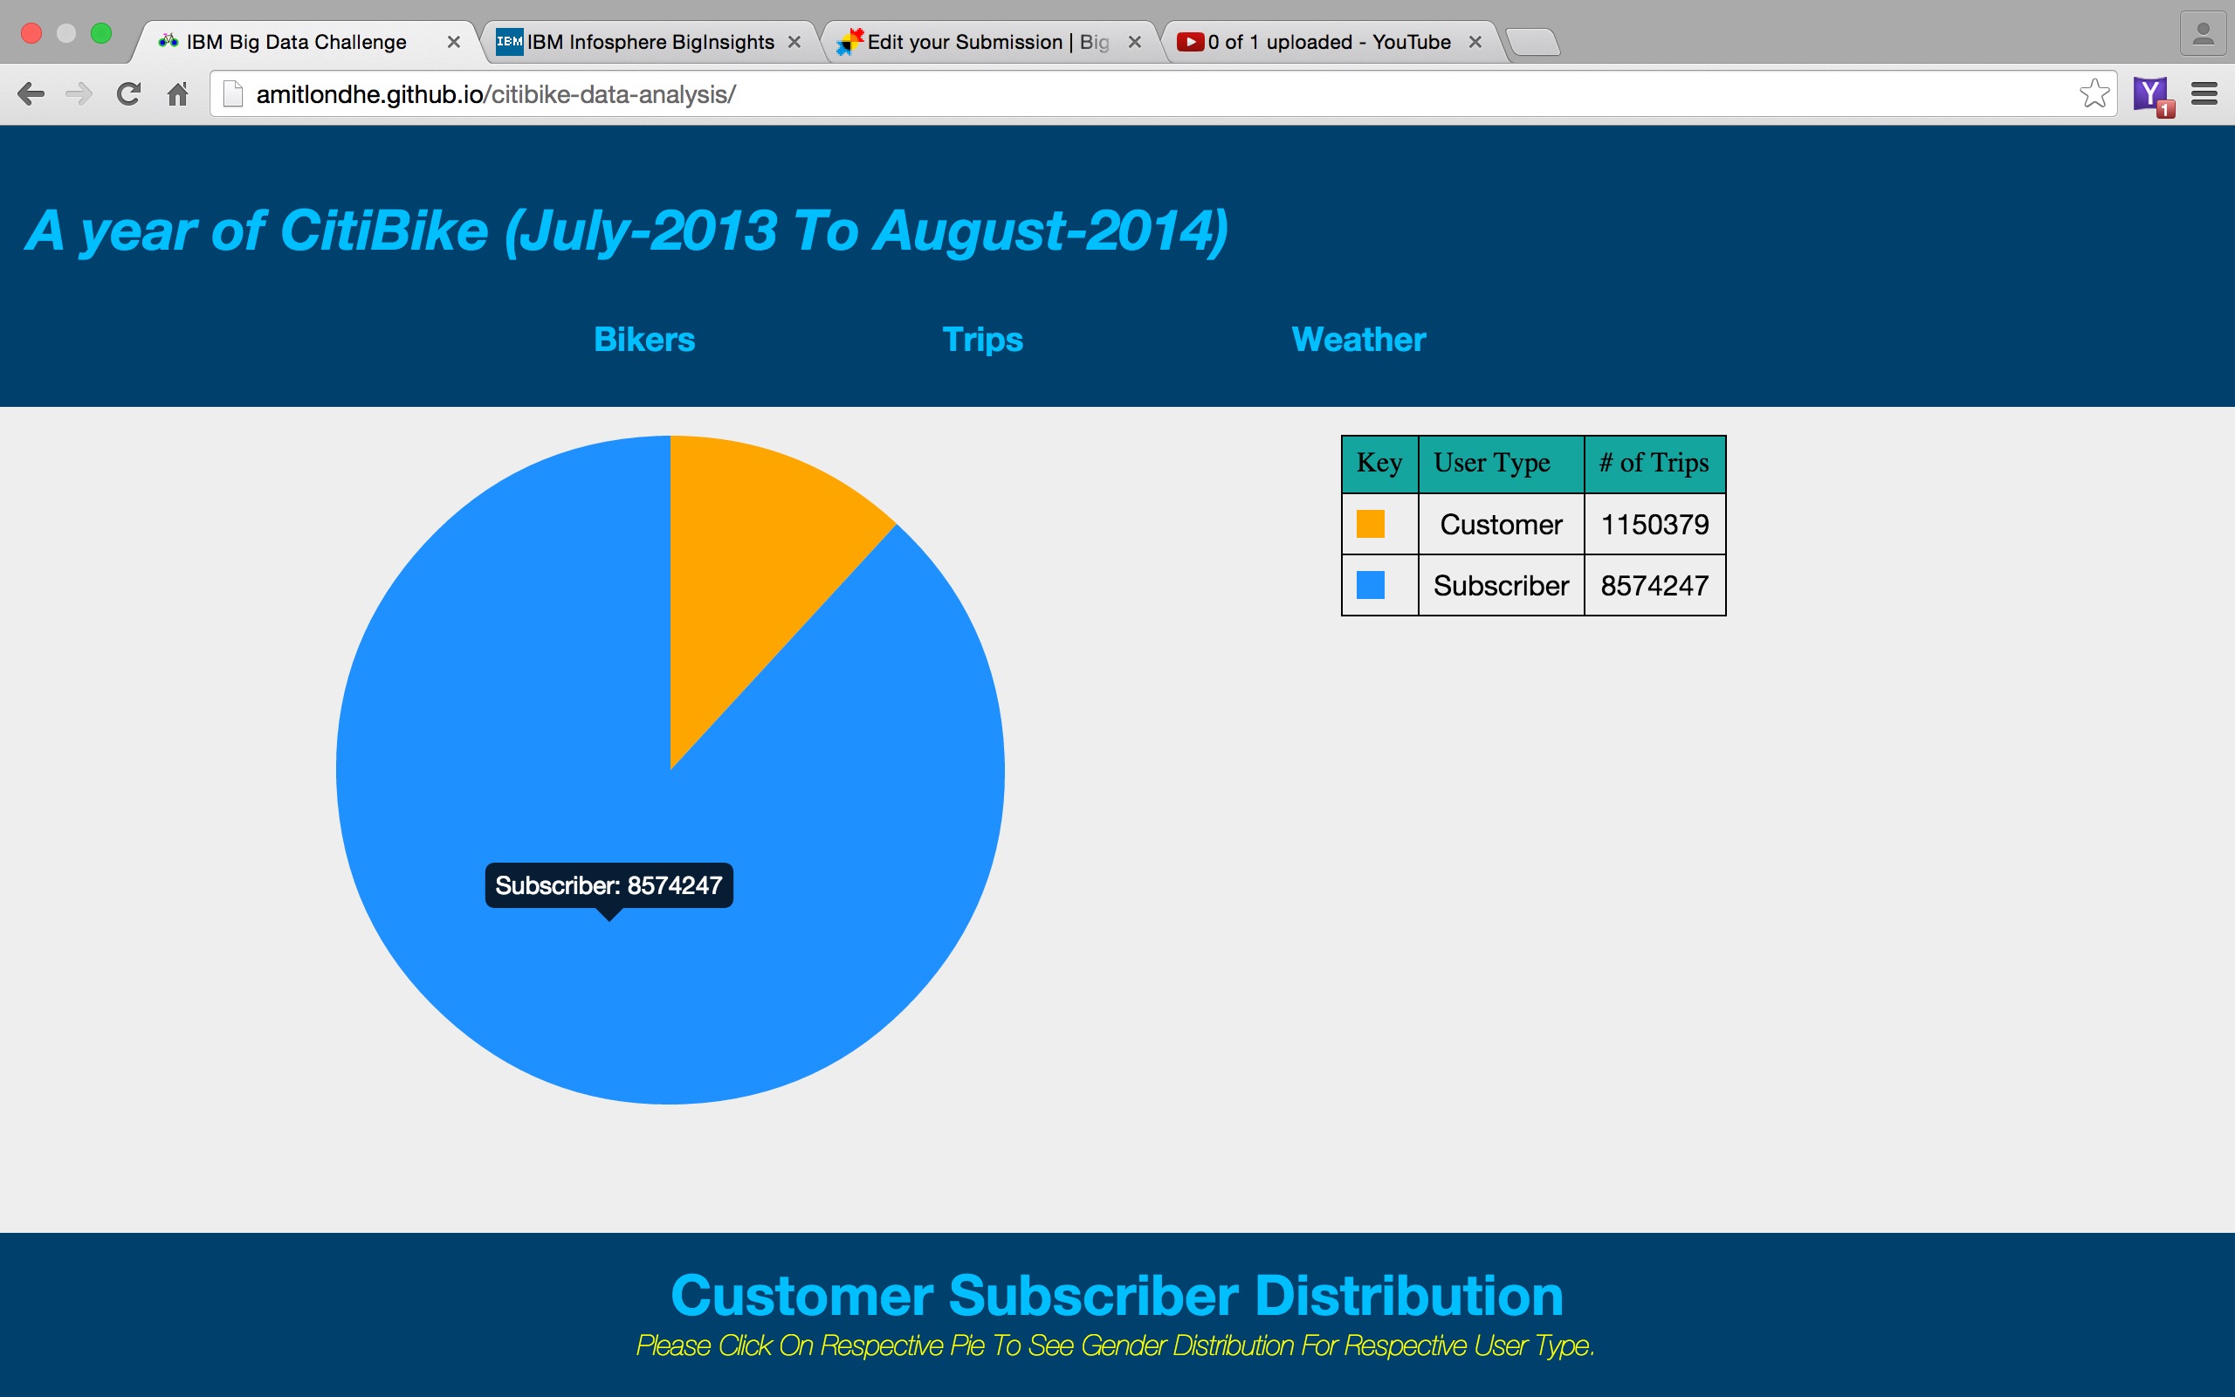Viewport: 2235px width, 1397px height.
Task: Click the user profile icon
Action: (x=2203, y=35)
